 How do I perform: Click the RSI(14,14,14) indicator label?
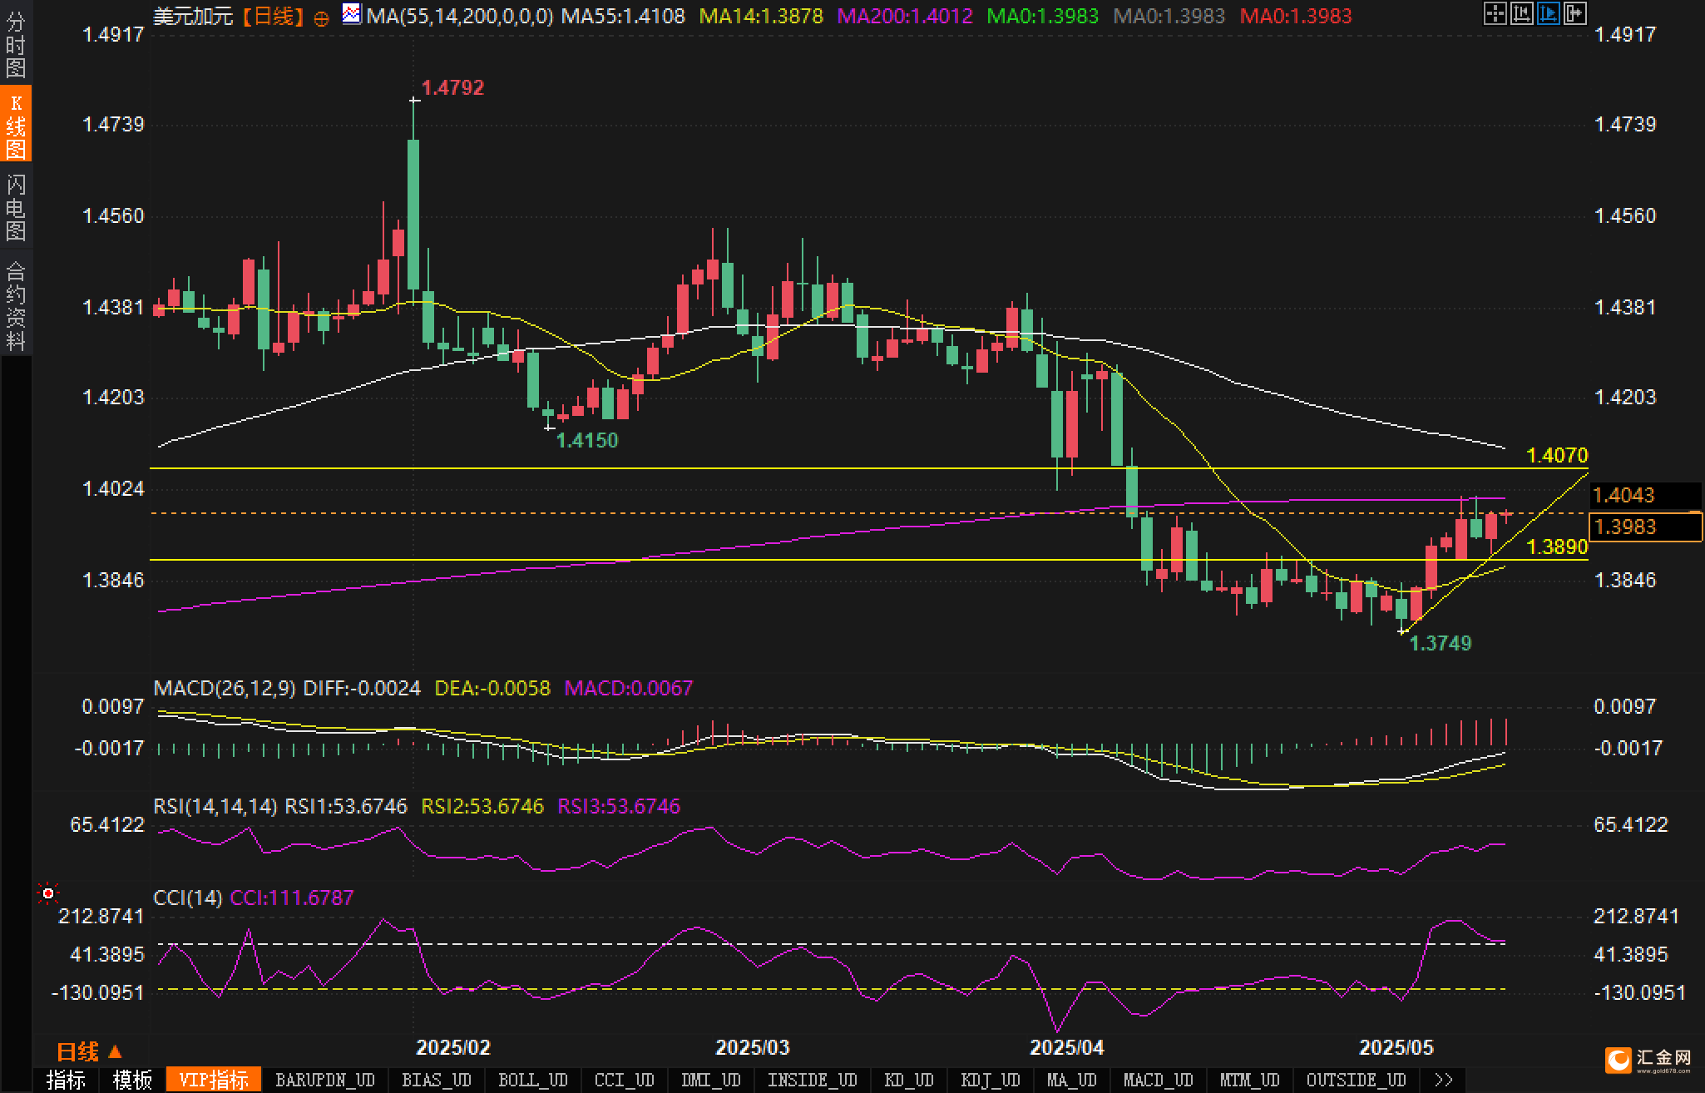215,806
